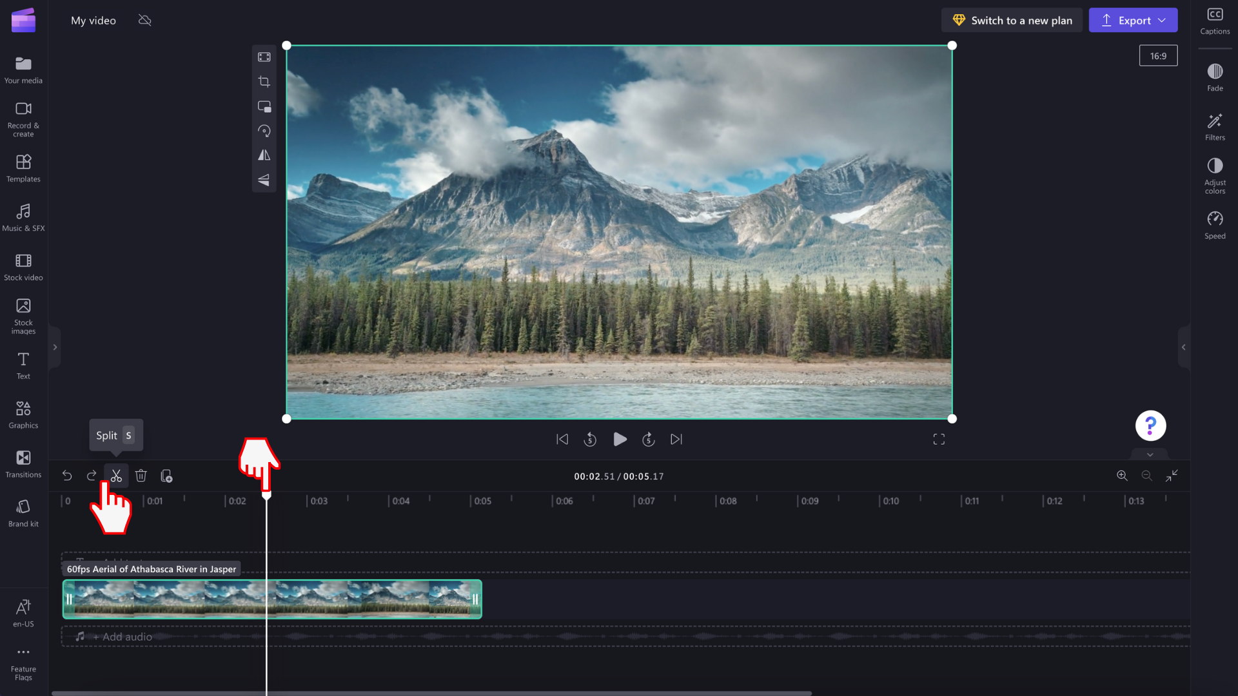This screenshot has width=1238, height=696.
Task: Open the help question mark button
Action: coord(1150,425)
